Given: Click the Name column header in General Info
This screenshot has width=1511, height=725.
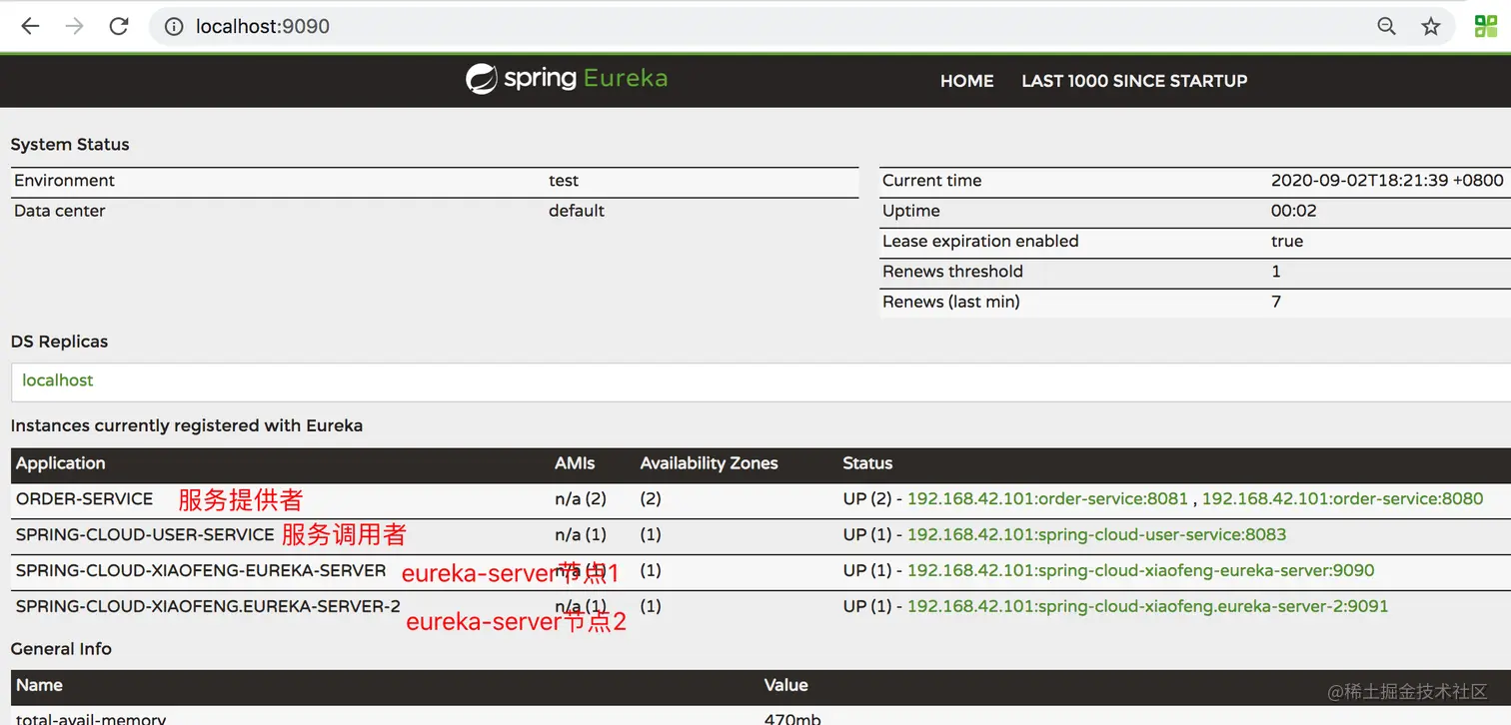Looking at the screenshot, I should click(x=39, y=685).
